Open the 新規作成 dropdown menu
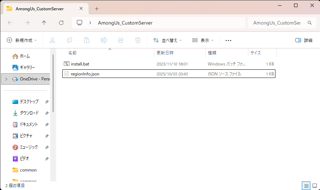This screenshot has width=320, height=190. pyautogui.click(x=22, y=40)
